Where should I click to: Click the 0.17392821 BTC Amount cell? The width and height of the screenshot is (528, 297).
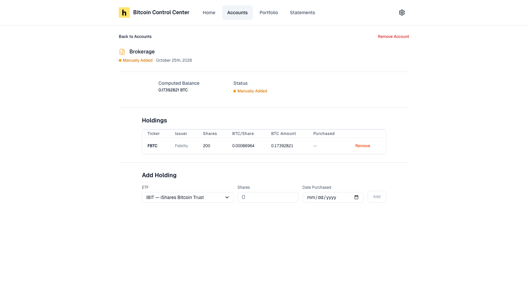[282, 146]
